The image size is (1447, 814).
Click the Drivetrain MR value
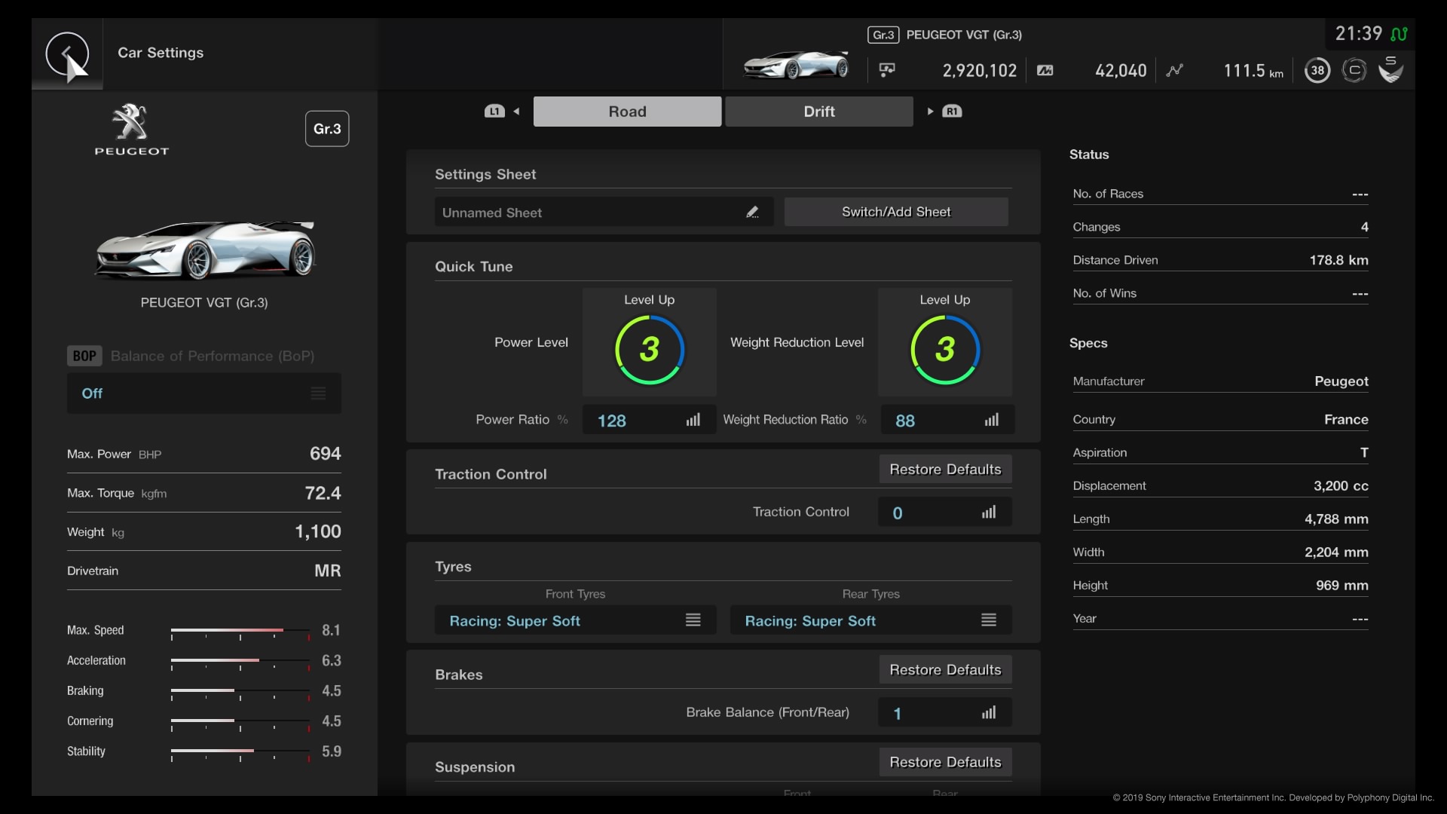(x=327, y=571)
